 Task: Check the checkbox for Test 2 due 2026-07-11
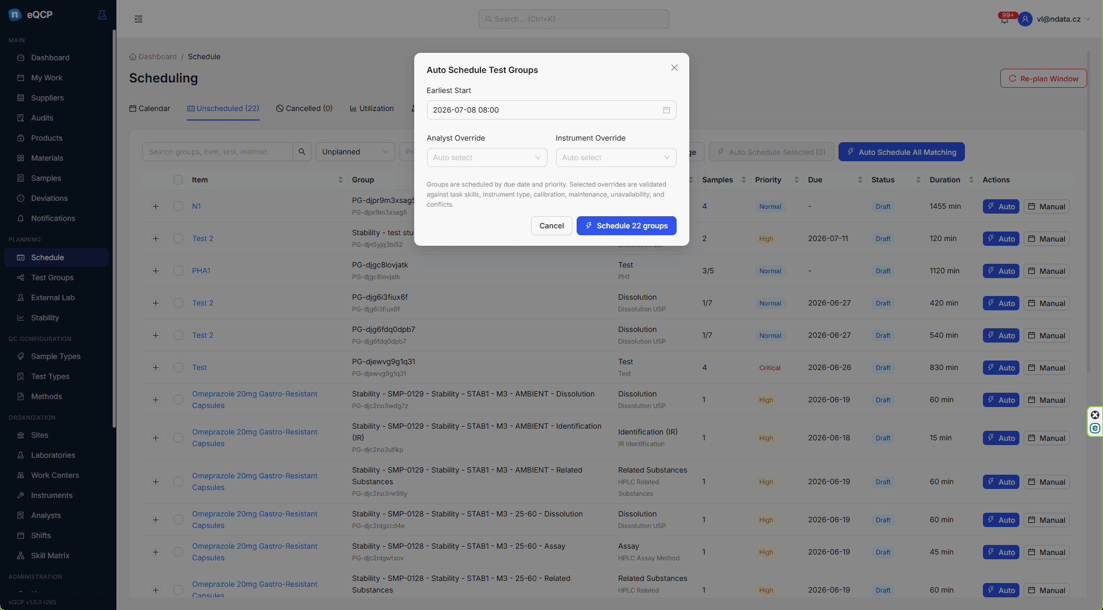coord(178,238)
